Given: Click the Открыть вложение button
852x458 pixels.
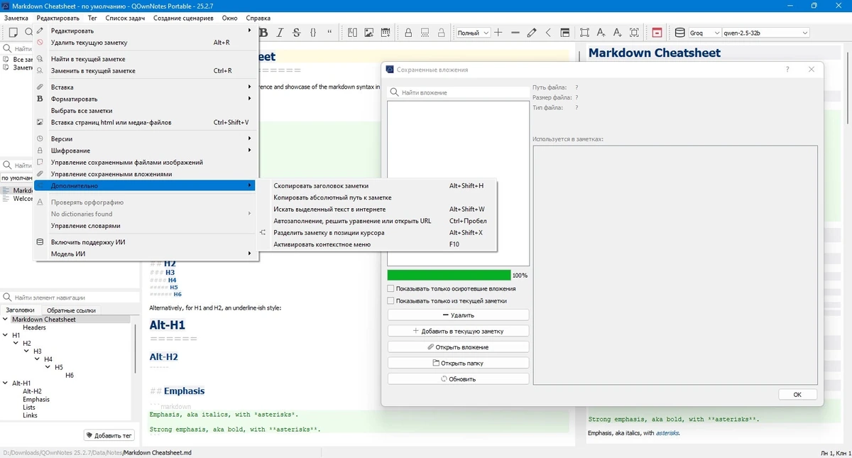Looking at the screenshot, I should point(458,347).
